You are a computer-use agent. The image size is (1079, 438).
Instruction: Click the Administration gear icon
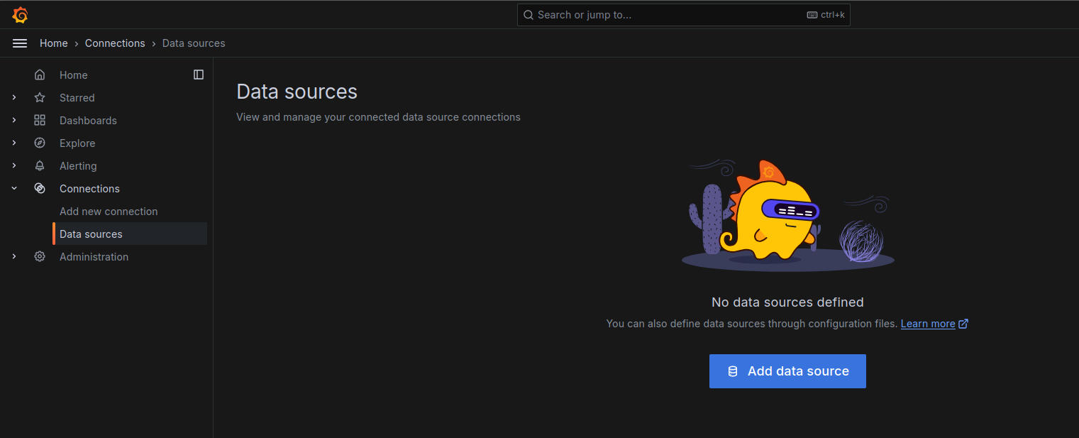40,257
